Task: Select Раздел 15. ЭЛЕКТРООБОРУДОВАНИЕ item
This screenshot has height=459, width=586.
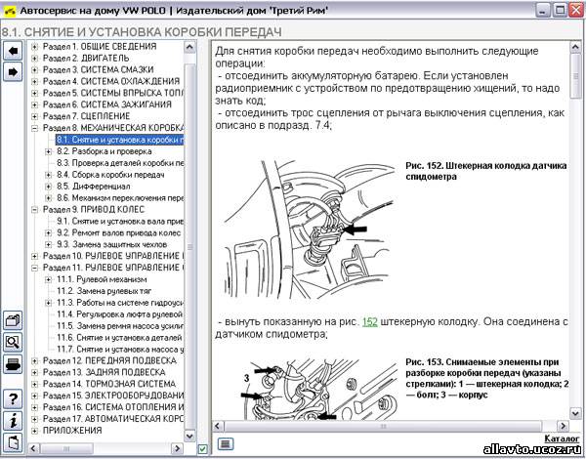Action: 113,396
